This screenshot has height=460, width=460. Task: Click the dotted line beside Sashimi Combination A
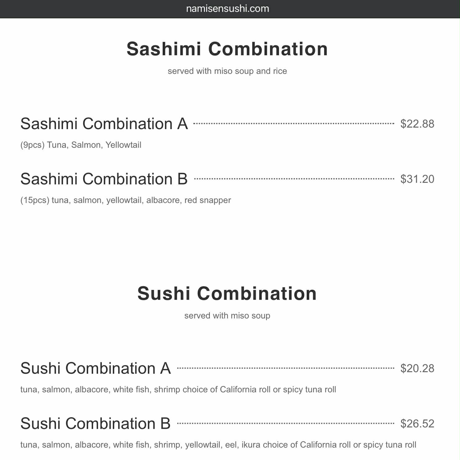(293, 124)
